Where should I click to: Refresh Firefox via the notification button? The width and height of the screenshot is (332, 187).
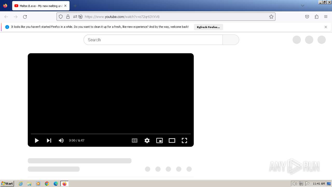point(208,27)
